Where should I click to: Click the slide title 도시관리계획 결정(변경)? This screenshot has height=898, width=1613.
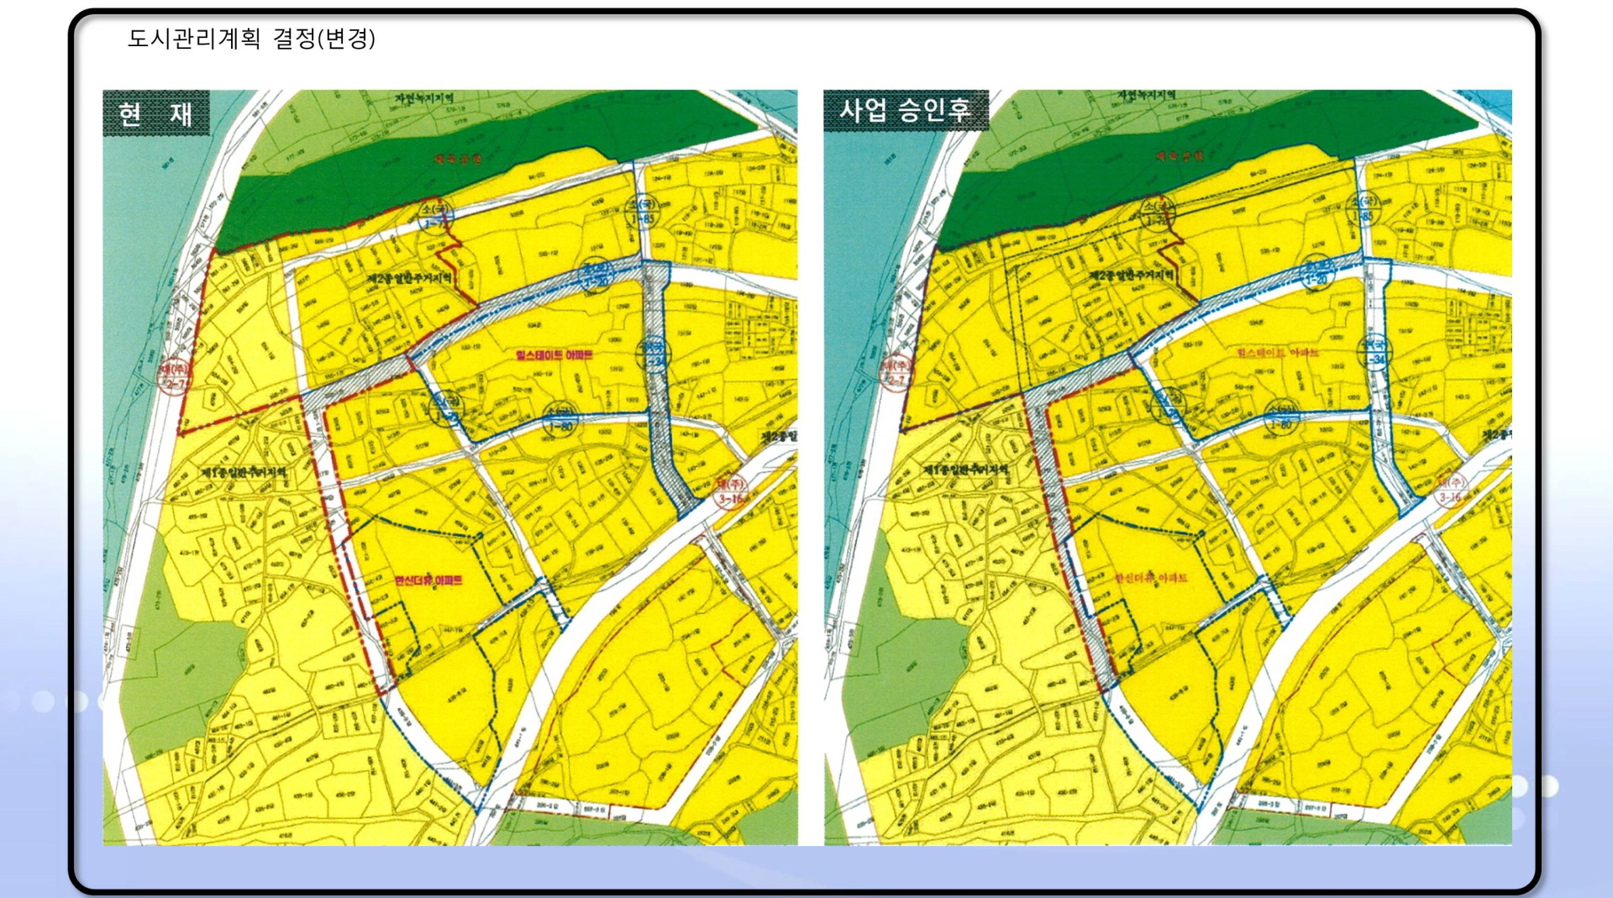click(x=251, y=38)
